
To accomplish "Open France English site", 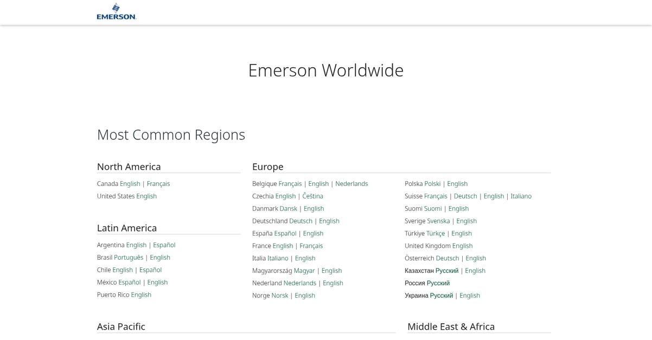I will (x=283, y=246).
